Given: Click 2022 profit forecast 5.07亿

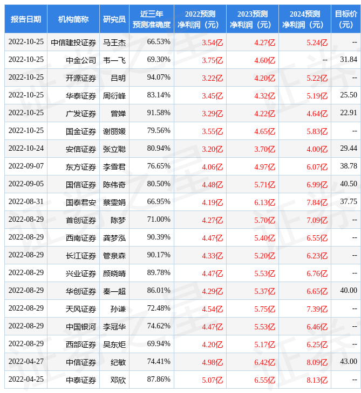Looking at the screenshot, I should tap(213, 381).
